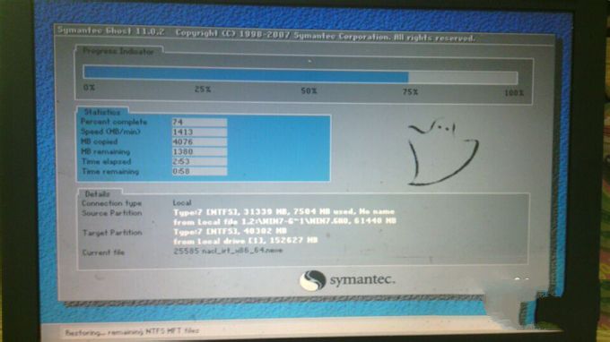This screenshot has width=610, height=342.
Task: Click the Time remaining value field
Action: (199, 171)
